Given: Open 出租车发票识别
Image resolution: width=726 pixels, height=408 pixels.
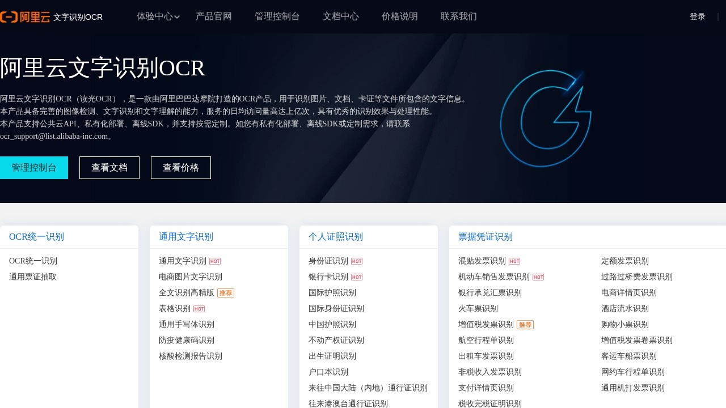Looking at the screenshot, I should pos(486,356).
